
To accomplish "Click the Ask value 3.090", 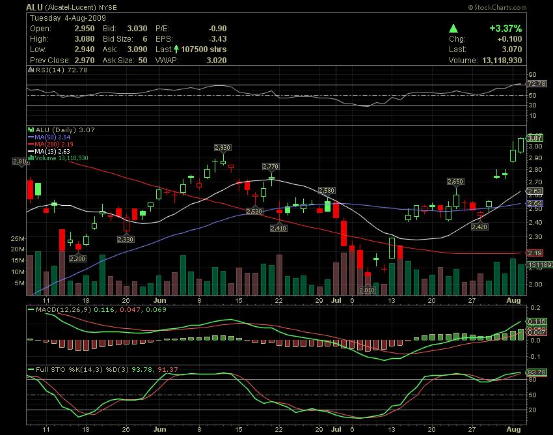I will pyautogui.click(x=137, y=49).
